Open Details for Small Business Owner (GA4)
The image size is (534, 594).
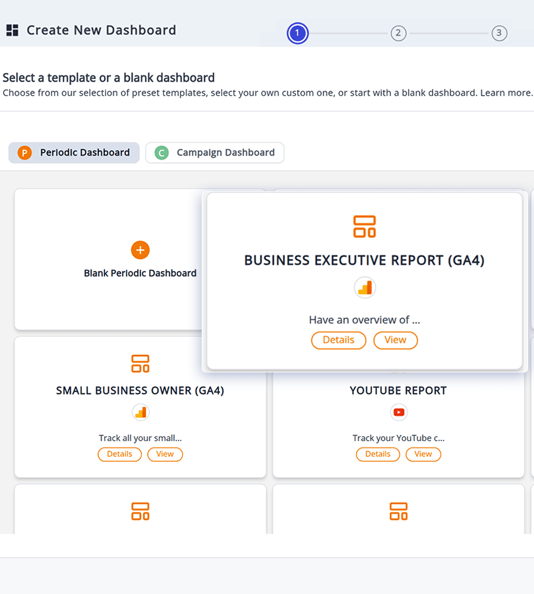pyautogui.click(x=119, y=454)
